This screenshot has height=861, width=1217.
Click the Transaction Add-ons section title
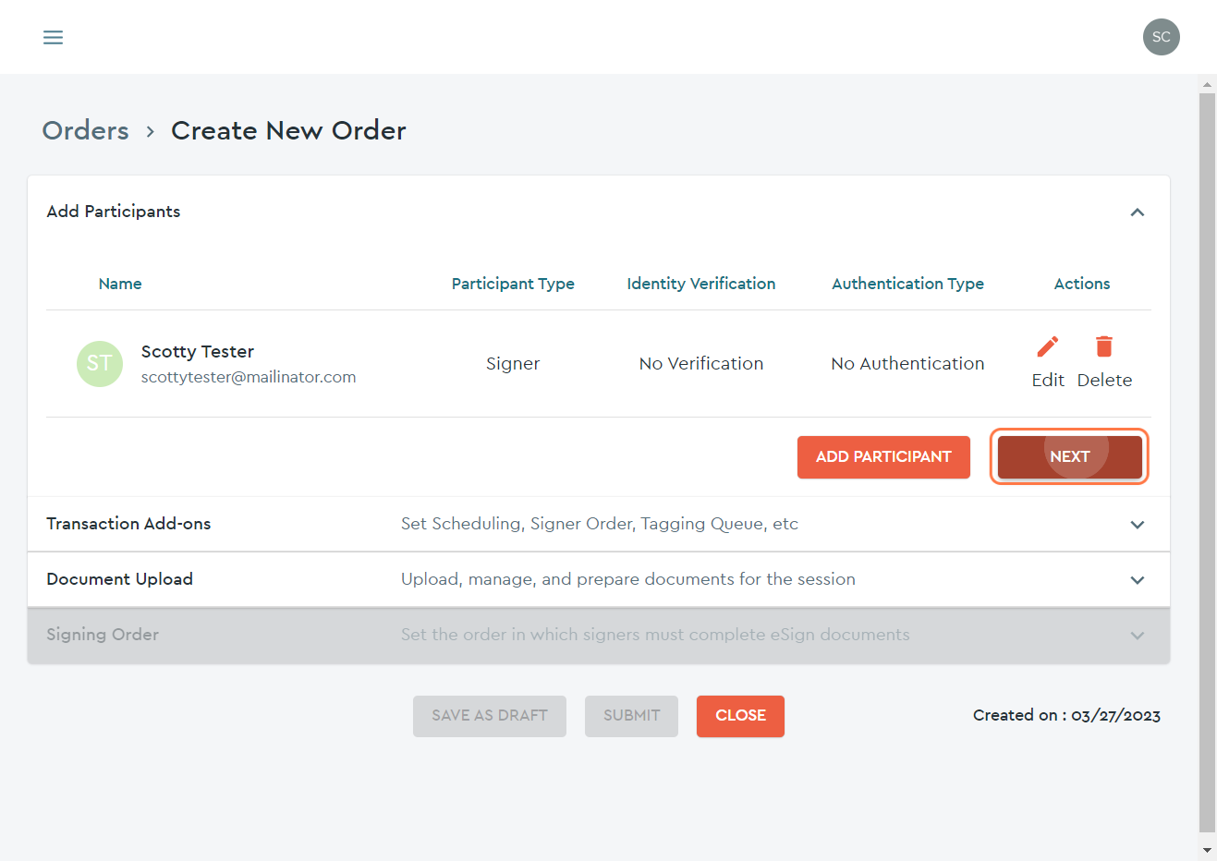coord(128,524)
